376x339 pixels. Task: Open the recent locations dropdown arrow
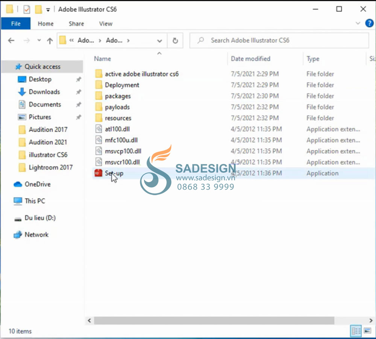coord(39,40)
